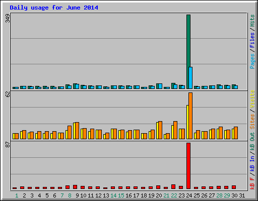Image resolution: width=258 pixels, height=201 pixels.
Task: Click the 'Pages' legend label
Action: pyautogui.click(x=252, y=61)
